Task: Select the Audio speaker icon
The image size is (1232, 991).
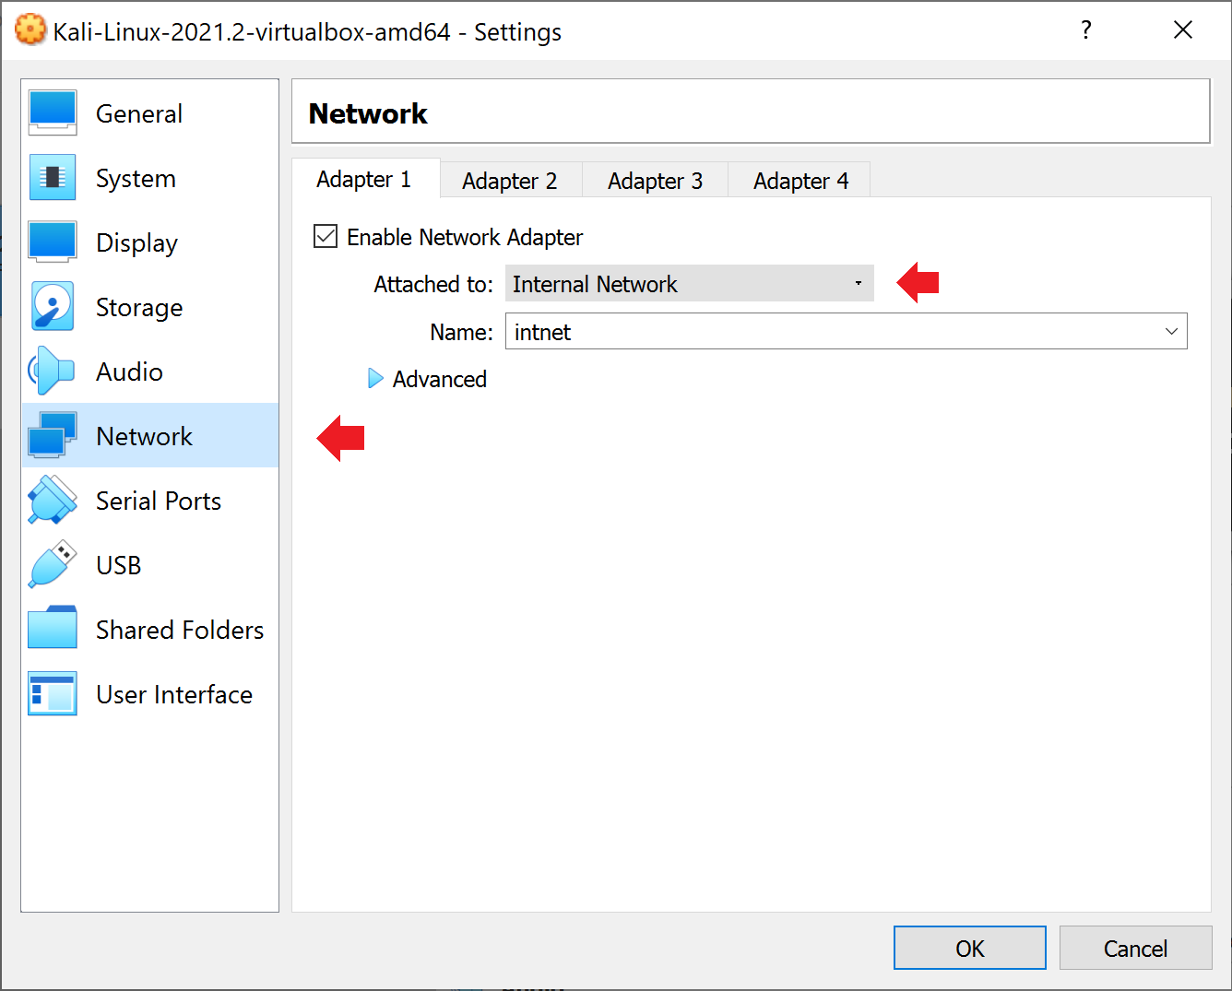Action: pyautogui.click(x=53, y=372)
